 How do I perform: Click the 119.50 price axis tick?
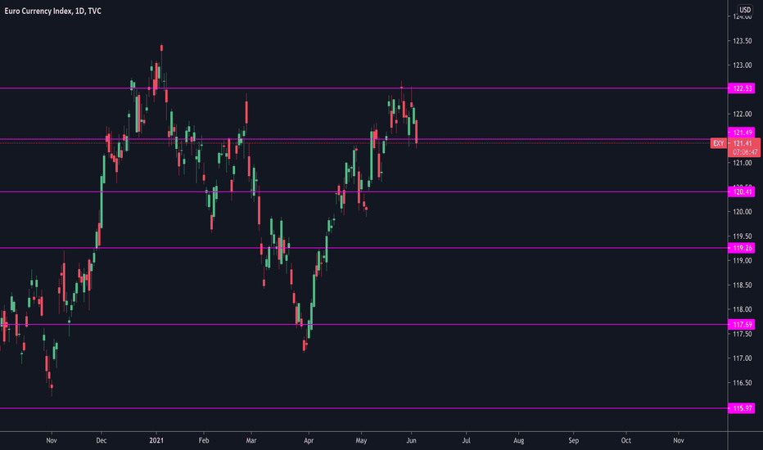tap(743, 236)
